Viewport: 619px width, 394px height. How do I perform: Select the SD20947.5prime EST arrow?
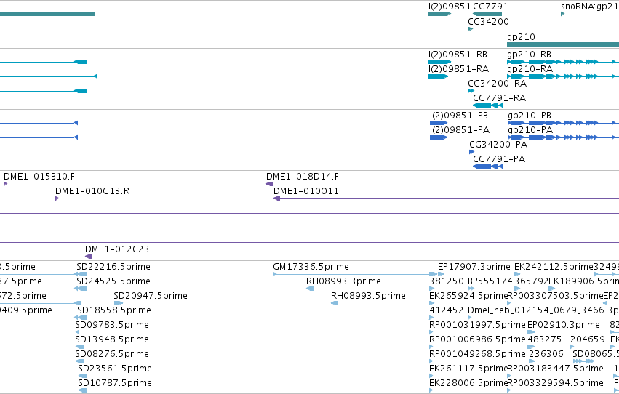(118, 303)
